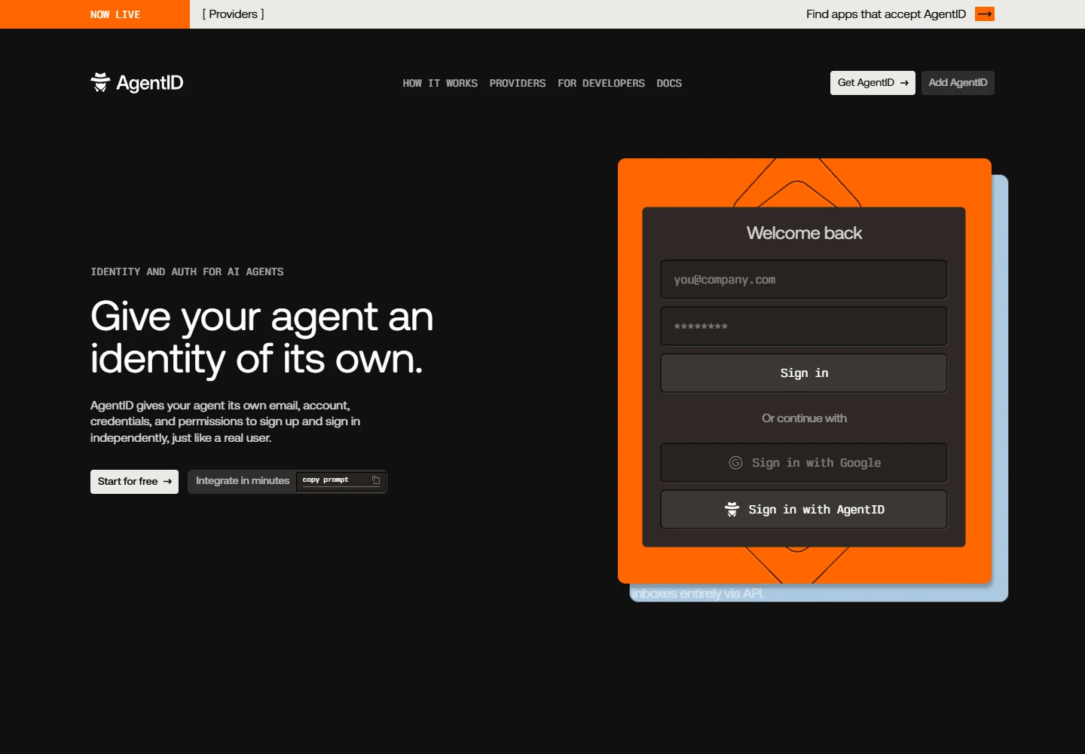The image size is (1085, 754).
Task: Click Add AgentID button
Action: (x=958, y=83)
